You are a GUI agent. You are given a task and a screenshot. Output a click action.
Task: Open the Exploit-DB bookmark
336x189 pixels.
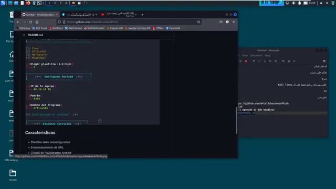pyautogui.click(x=114, y=28)
